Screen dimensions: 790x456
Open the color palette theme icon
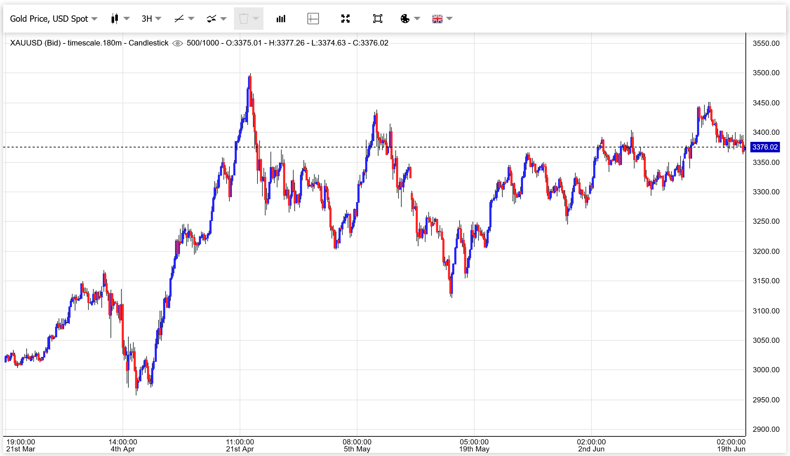(x=405, y=19)
